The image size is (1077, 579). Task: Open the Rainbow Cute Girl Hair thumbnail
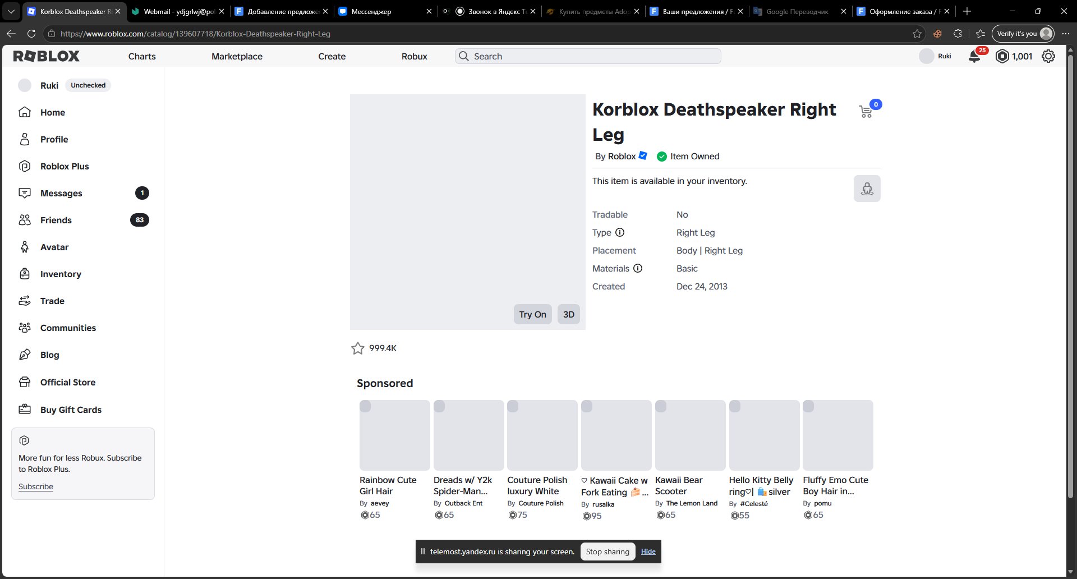(x=395, y=435)
